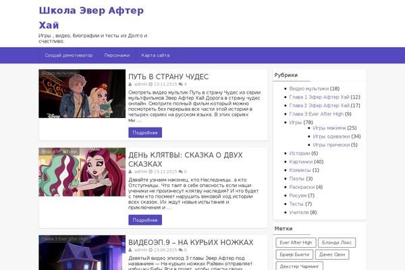Open the Картинки category
This screenshot has width=405, height=270.
(x=301, y=162)
